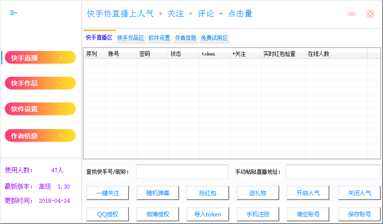The height and width of the screenshot is (224, 383).
Task: Click the update date 2018-04-24
Action: (55, 201)
